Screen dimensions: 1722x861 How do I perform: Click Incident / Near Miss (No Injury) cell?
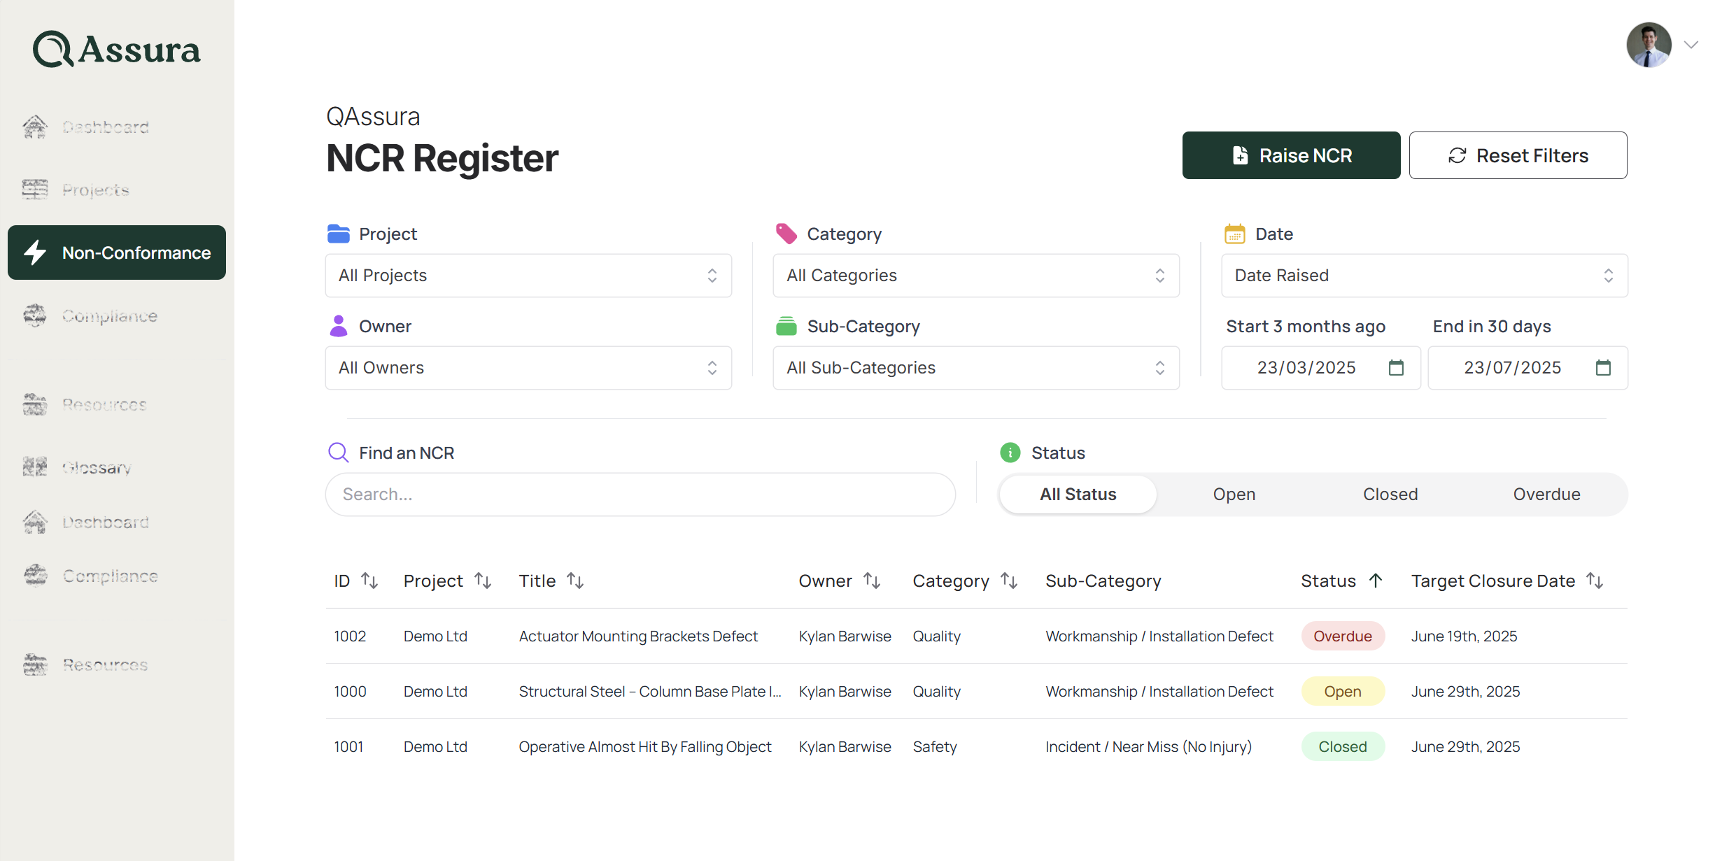pos(1148,746)
